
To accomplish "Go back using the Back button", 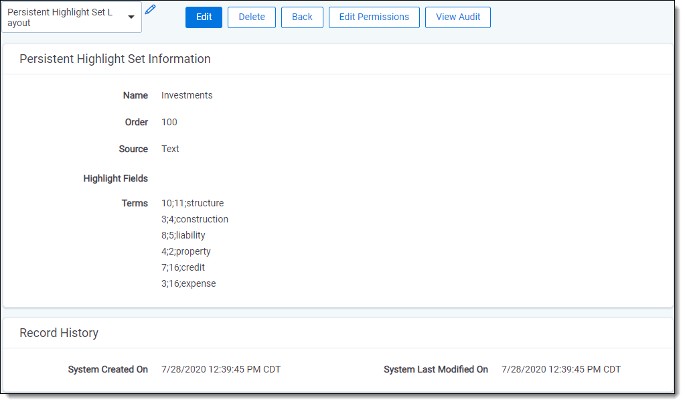I will (302, 17).
